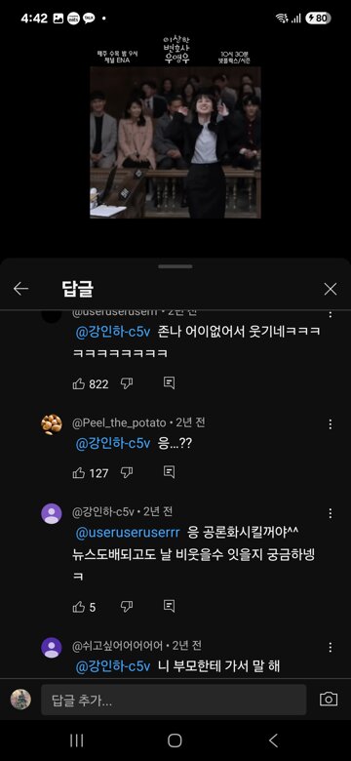
Task: Dislike the comment with 822 likes
Action: 127,383
